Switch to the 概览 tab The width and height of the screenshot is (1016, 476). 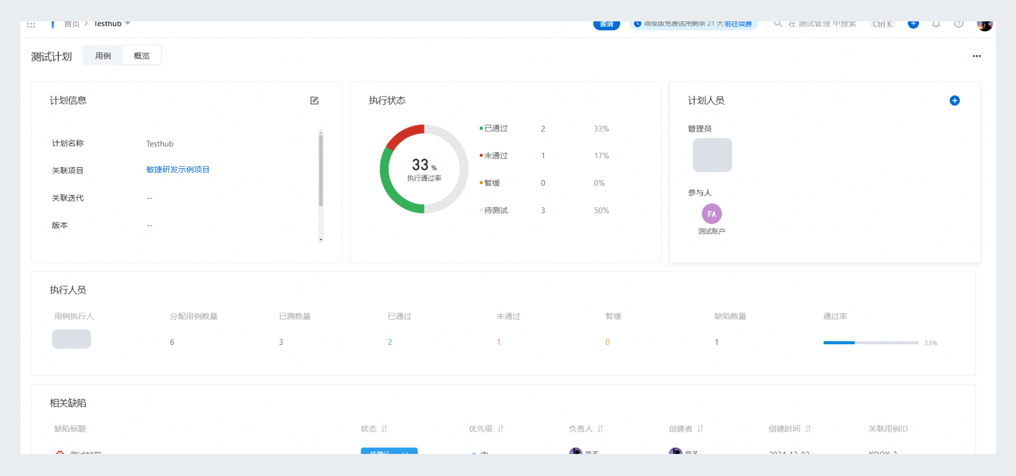click(142, 55)
